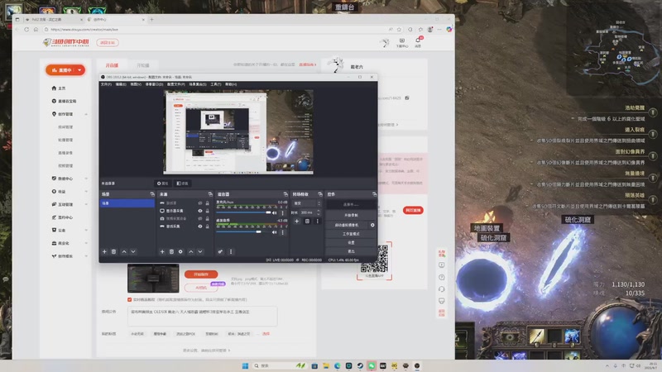The width and height of the screenshot is (662, 372).
Task: Add a transition in Scene Transitions panel
Action: (x=297, y=221)
